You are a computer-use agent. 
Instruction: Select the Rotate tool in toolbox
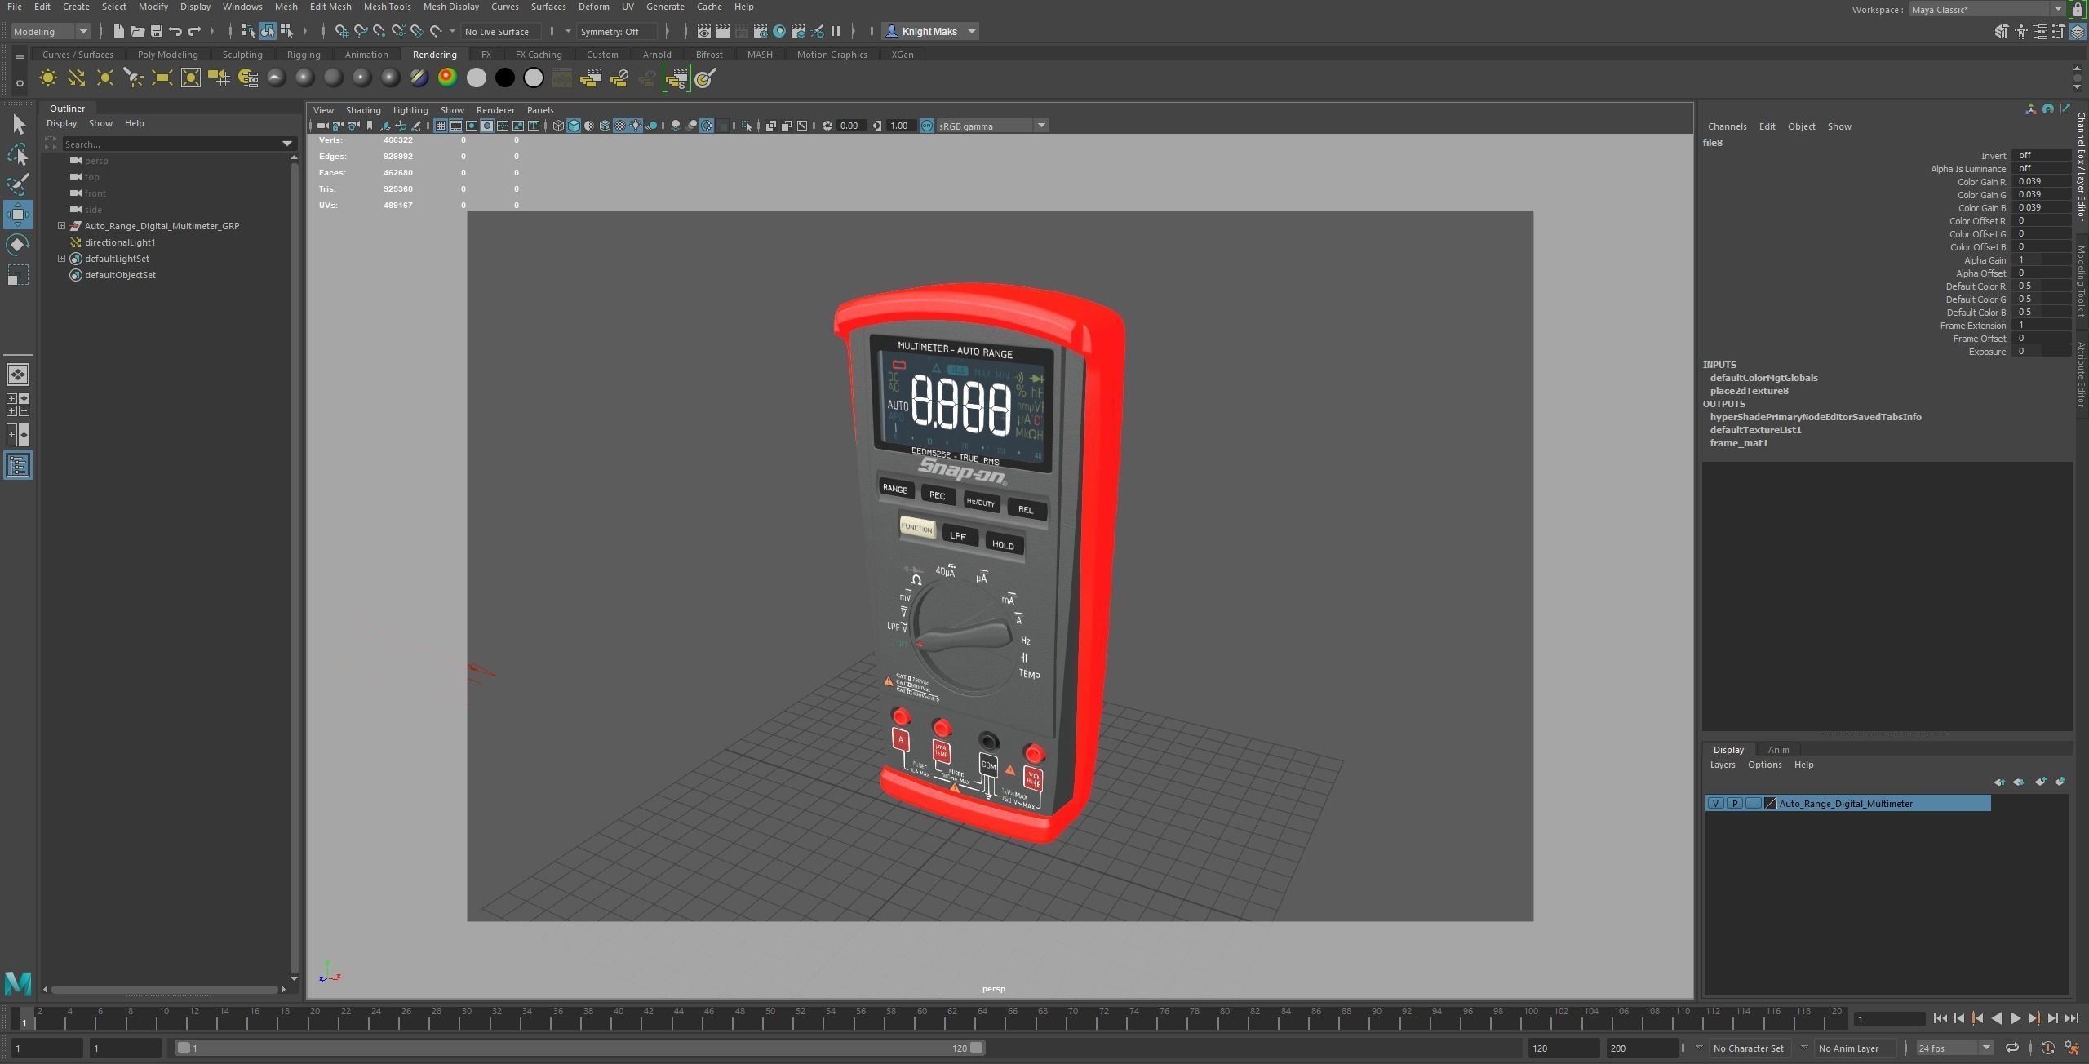[x=19, y=245]
